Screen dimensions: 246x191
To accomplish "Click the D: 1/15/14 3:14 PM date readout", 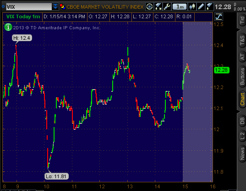I will [x=64, y=16].
